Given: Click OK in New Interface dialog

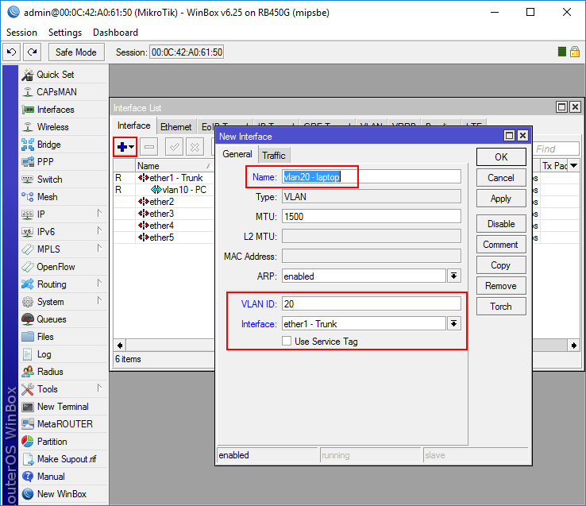Looking at the screenshot, I should [501, 157].
